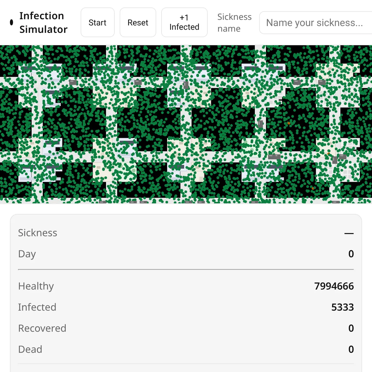
Task: Click the Start button
Action: tap(97, 22)
